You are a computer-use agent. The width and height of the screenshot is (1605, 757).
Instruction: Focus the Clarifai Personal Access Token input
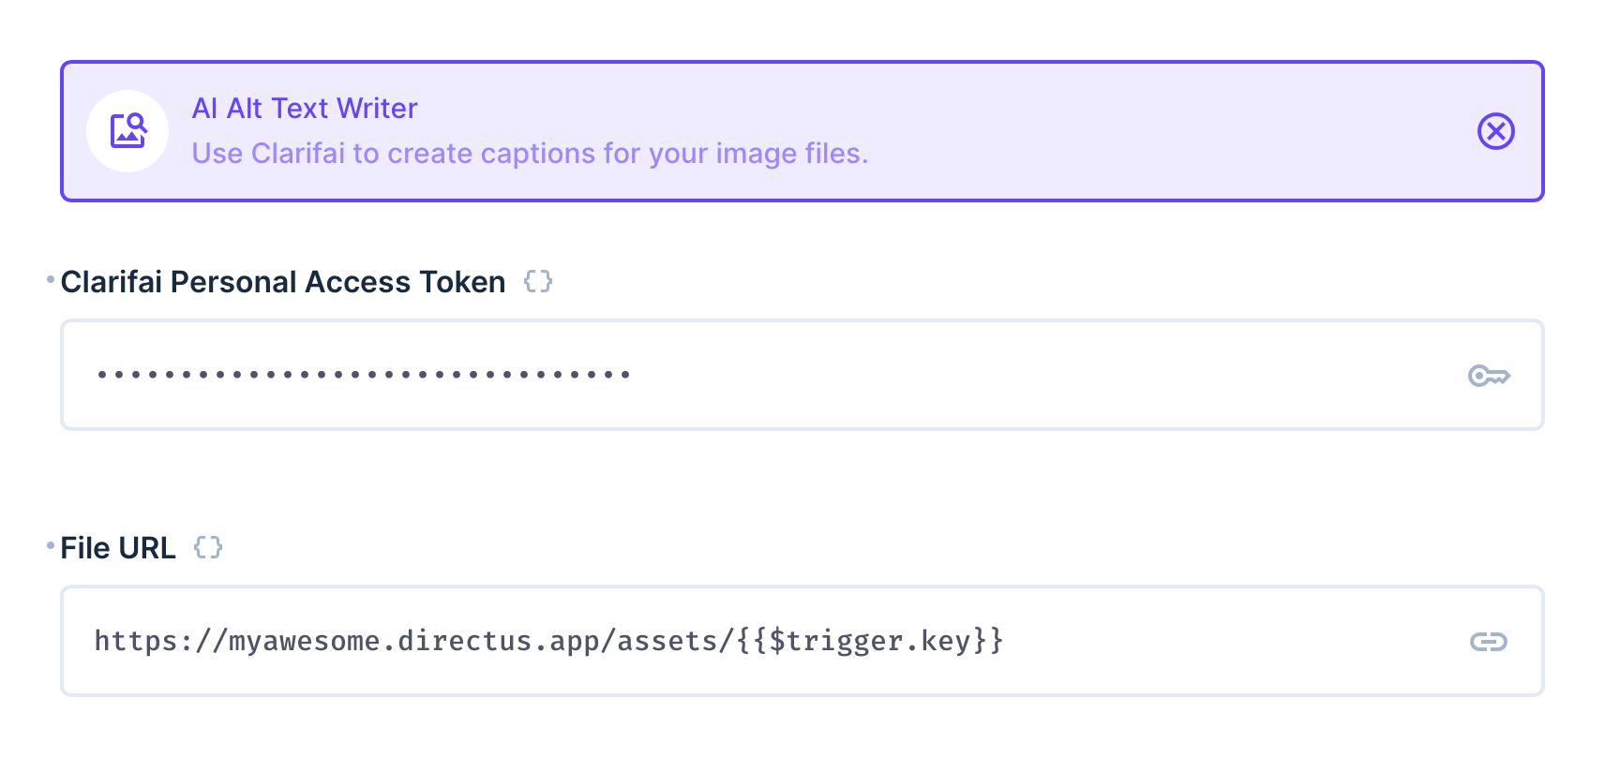pyautogui.click(x=802, y=375)
